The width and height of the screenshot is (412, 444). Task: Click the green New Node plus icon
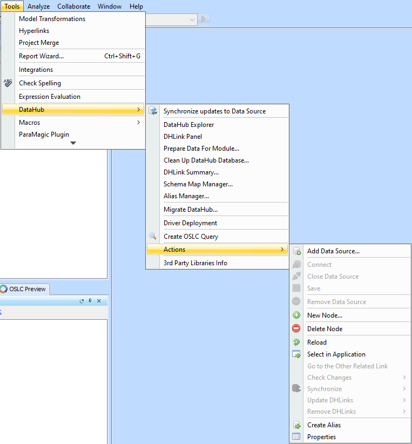296,315
